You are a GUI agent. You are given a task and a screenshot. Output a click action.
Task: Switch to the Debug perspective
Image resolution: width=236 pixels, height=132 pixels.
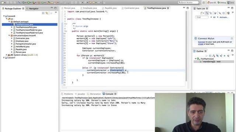pyautogui.click(x=222, y=3)
